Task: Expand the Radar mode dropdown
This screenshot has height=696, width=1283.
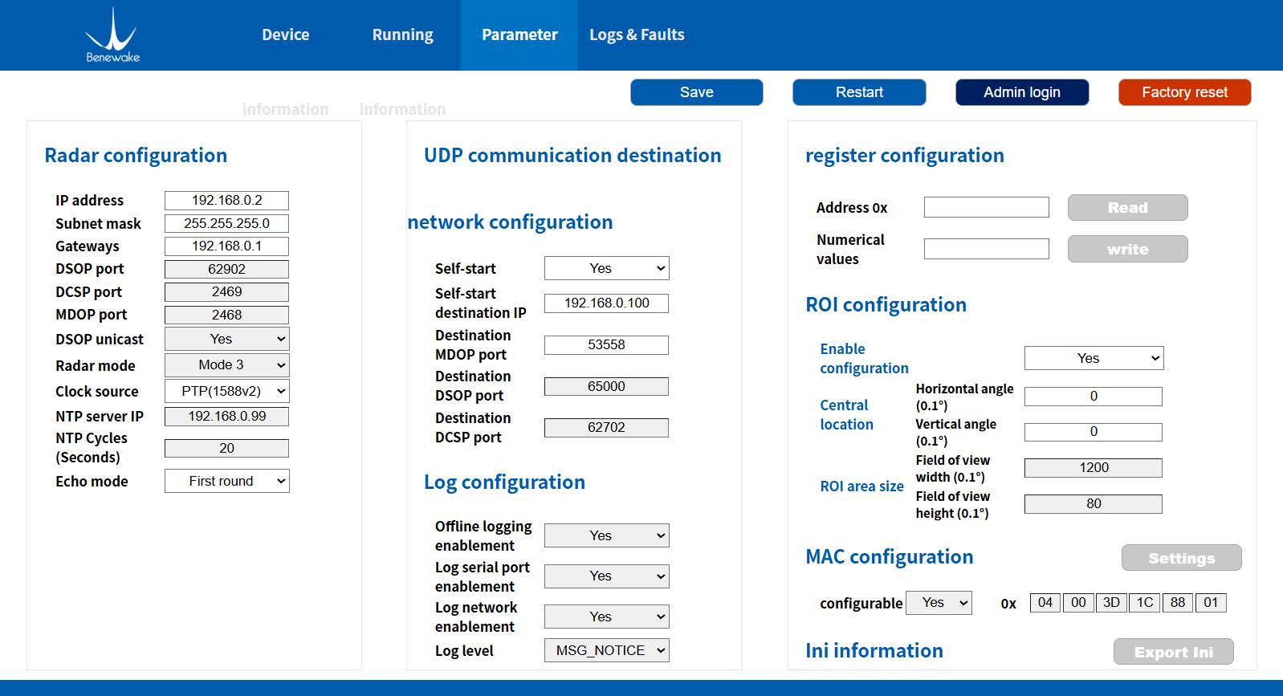Action: (227, 365)
